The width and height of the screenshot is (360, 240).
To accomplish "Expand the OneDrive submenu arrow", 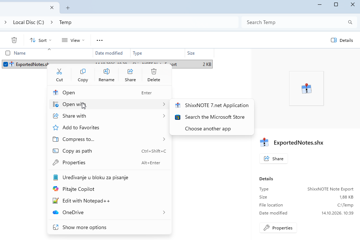I will pos(164,212).
